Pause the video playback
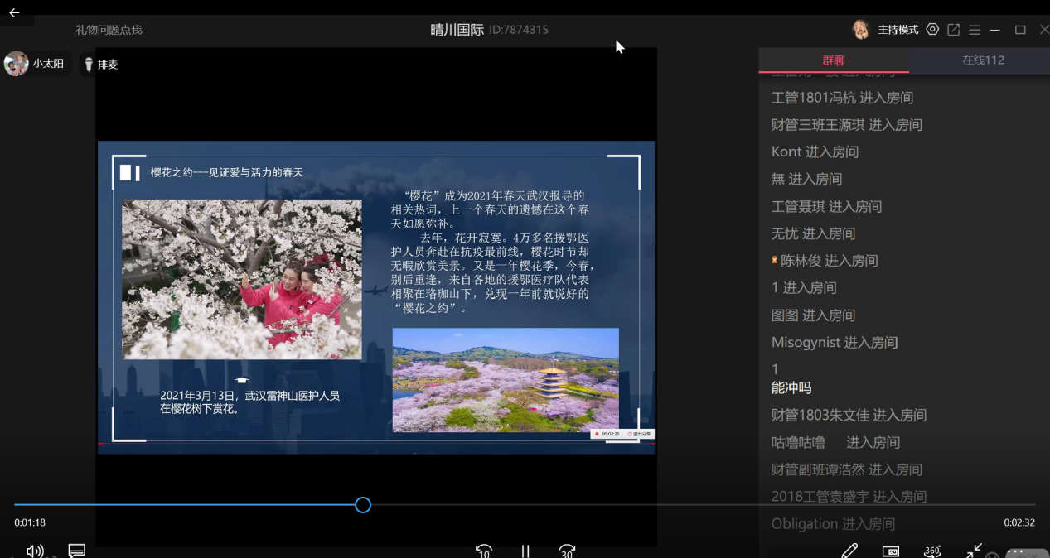This screenshot has height=558, width=1050. pos(525,550)
